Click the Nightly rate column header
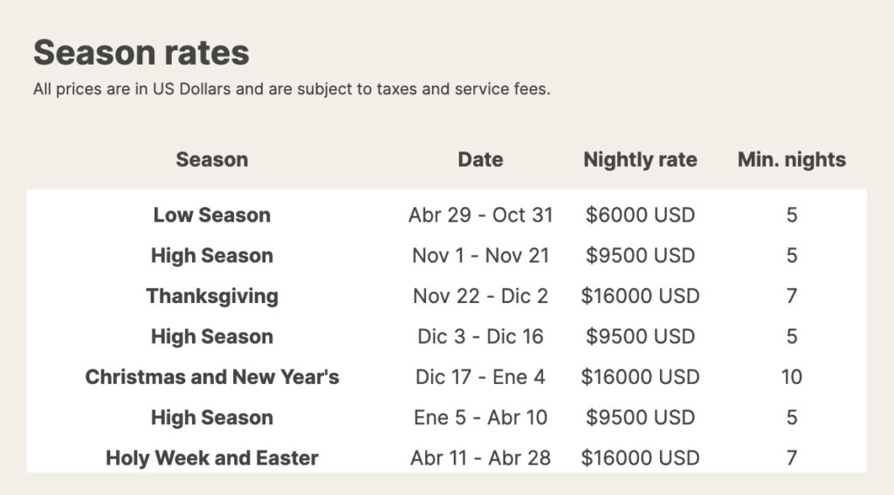The height and width of the screenshot is (495, 894). coord(640,160)
